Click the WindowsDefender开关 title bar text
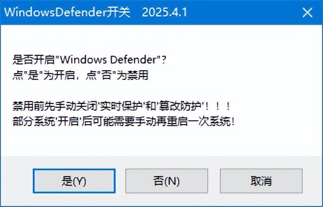Image resolution: width=323 pixels, height=207 pixels. point(67,13)
